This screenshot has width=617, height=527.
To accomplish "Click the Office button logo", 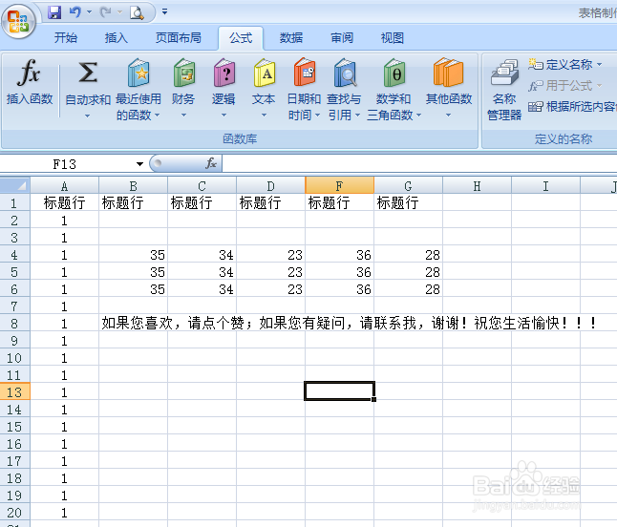I will tap(18, 21).
